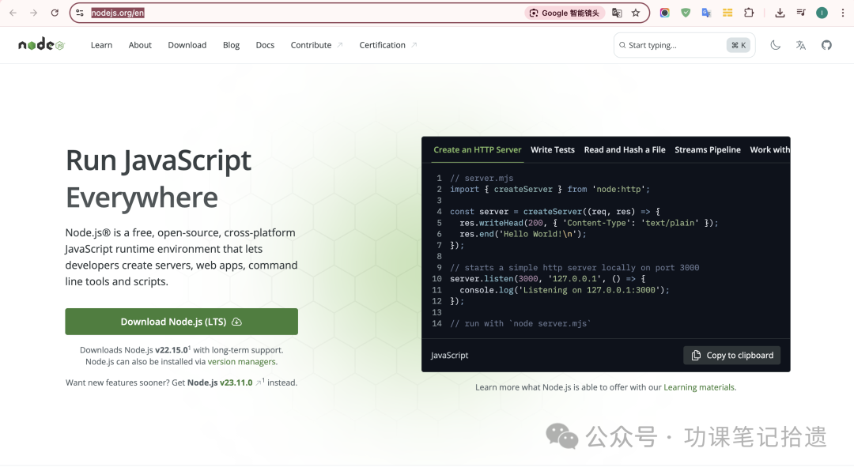Viewport: 854px width, 471px height.
Task: Open the colorful circular extension icon
Action: click(x=664, y=13)
